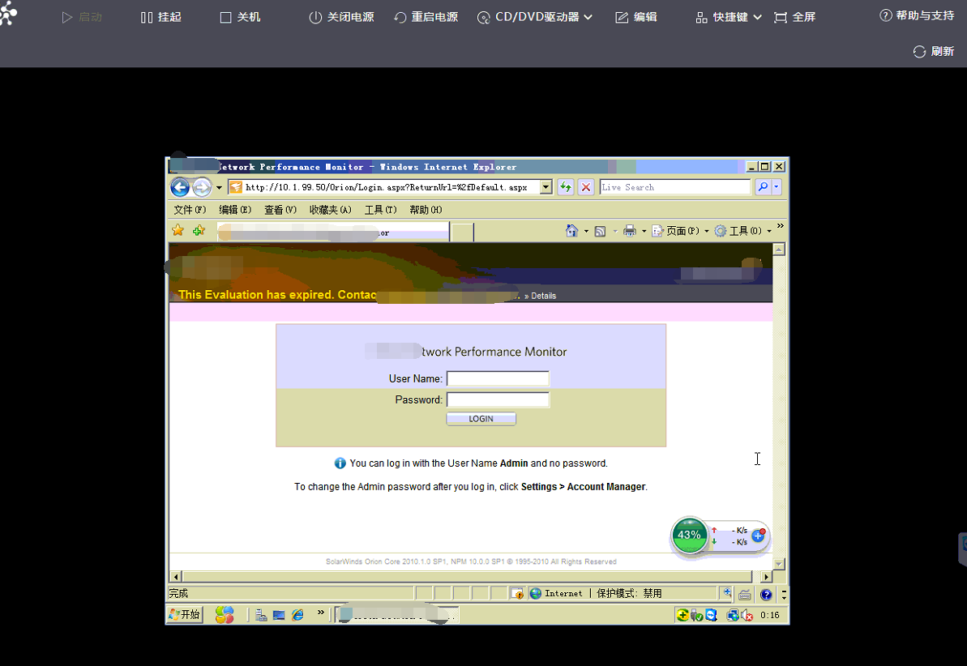Image resolution: width=967 pixels, height=666 pixels.
Task: Click the horizontal scrollbar left arrow
Action: click(176, 577)
